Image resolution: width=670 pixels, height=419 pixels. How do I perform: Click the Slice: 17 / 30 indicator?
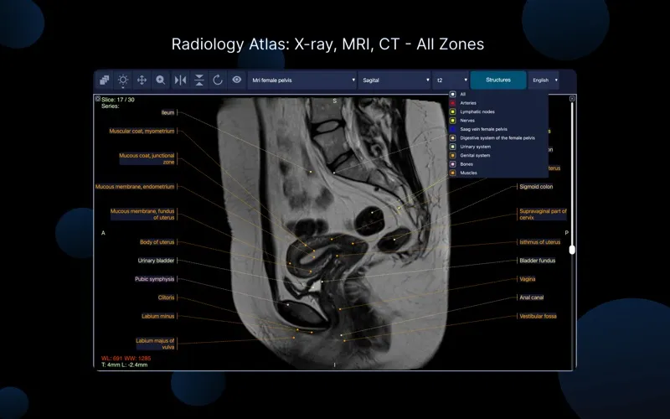(x=118, y=100)
